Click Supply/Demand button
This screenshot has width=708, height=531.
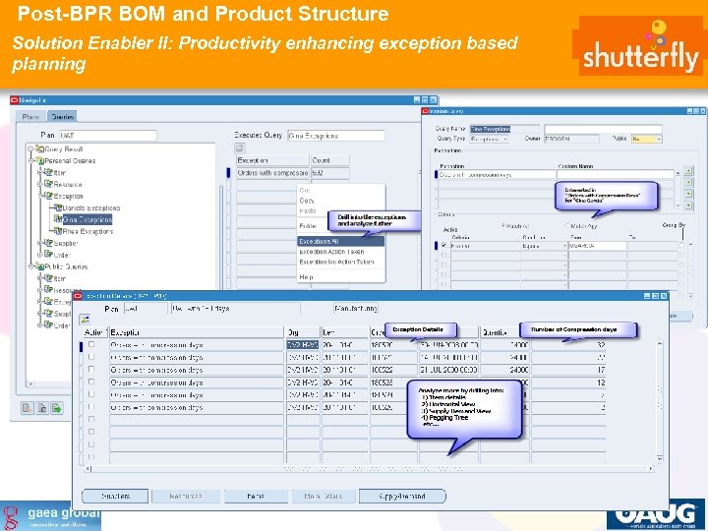pos(402,496)
